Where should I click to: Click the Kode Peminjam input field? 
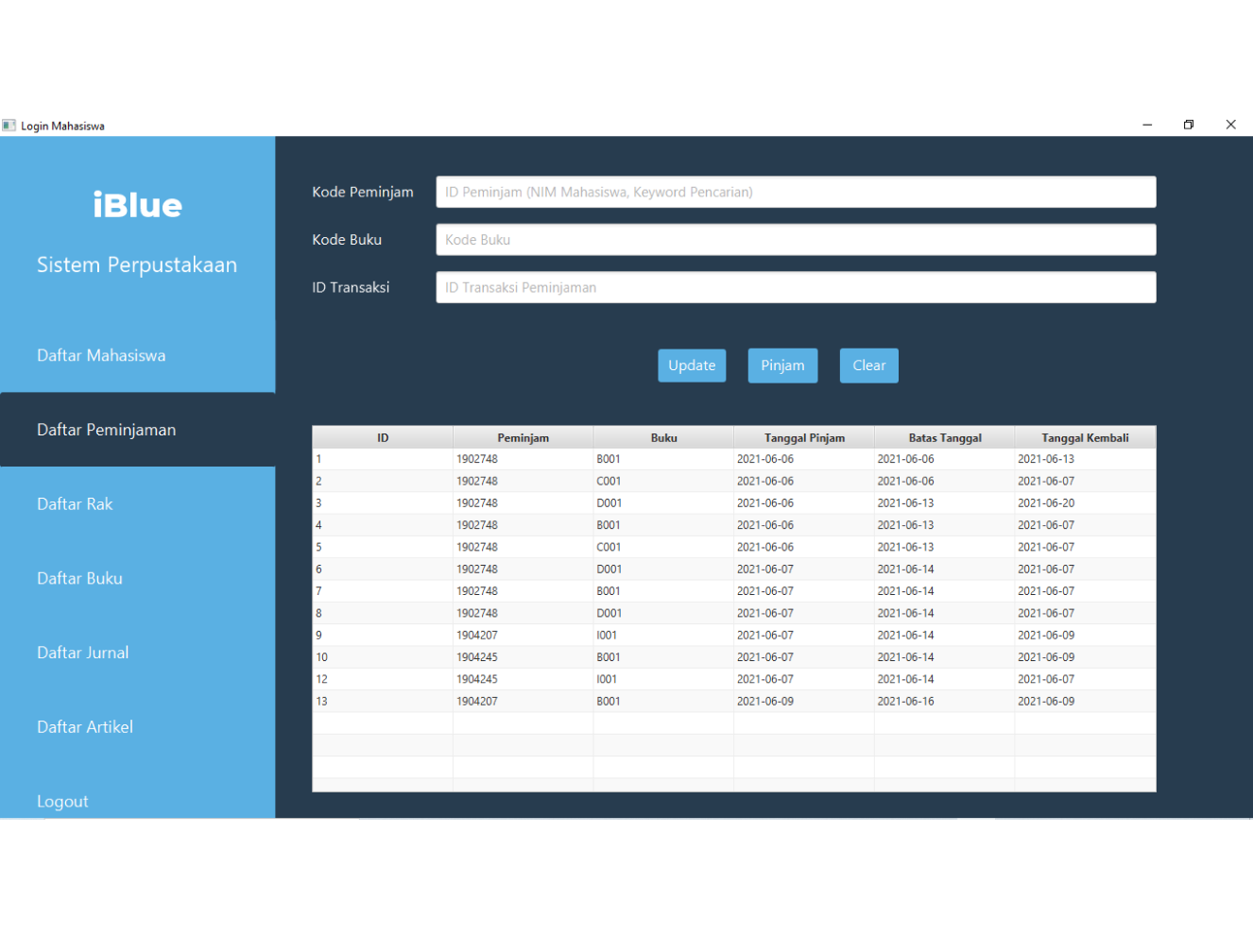(x=795, y=192)
